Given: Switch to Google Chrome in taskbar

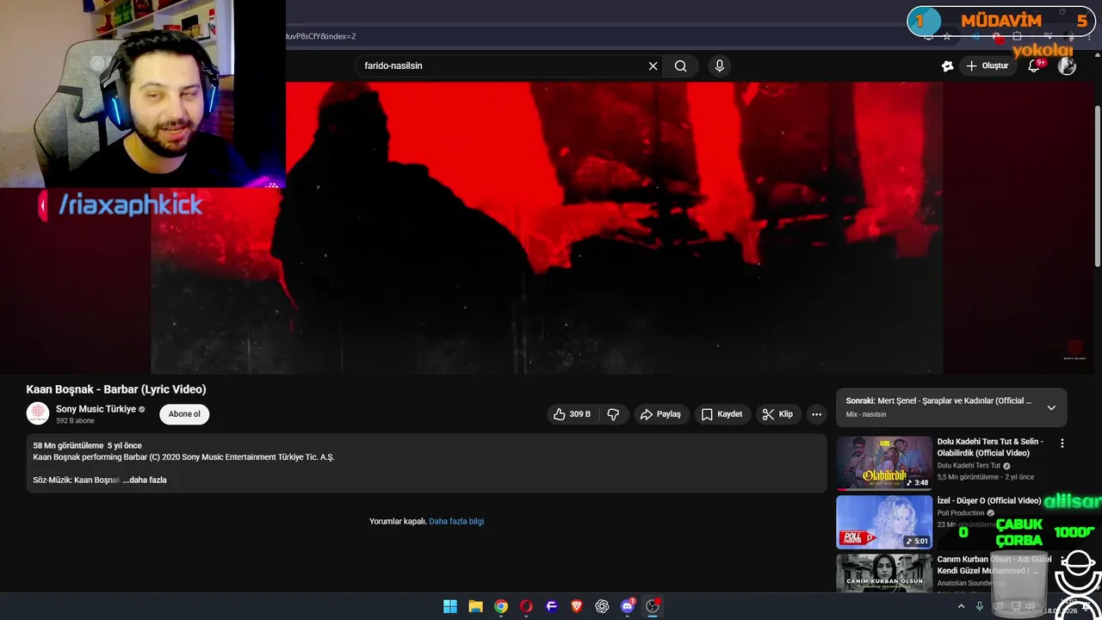Looking at the screenshot, I should [x=501, y=606].
